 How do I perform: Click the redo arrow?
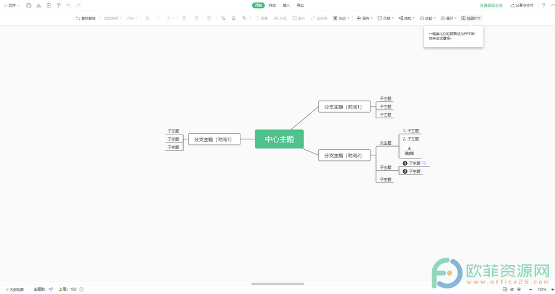click(x=78, y=6)
